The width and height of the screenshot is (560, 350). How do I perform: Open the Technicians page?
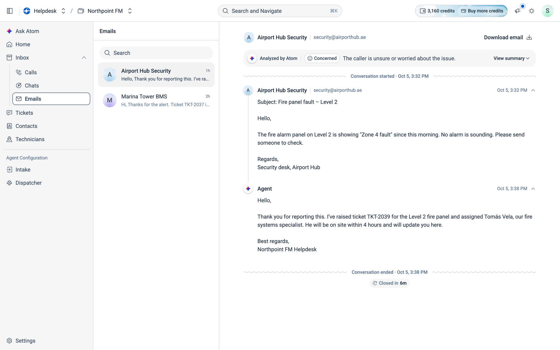pyautogui.click(x=46, y=139)
